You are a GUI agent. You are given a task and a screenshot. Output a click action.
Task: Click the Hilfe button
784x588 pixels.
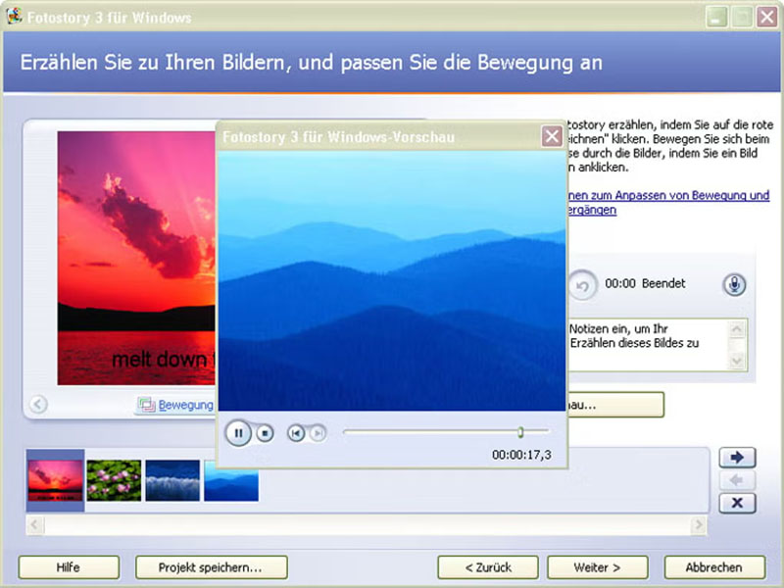click(x=69, y=567)
